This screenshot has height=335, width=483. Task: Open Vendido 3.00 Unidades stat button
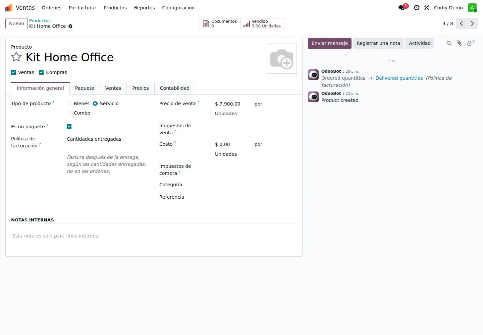[262, 23]
